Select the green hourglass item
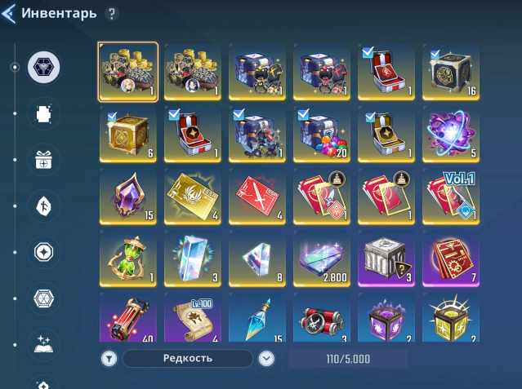 (x=127, y=259)
